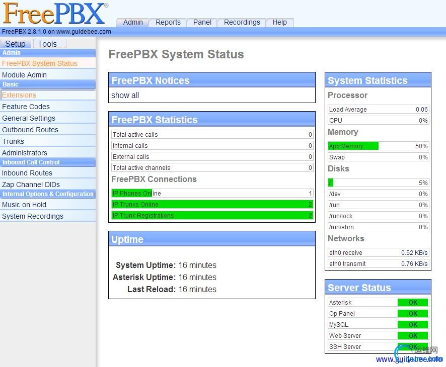The width and height of the screenshot is (446, 367).
Task: Open System Recordings
Action: click(x=48, y=216)
